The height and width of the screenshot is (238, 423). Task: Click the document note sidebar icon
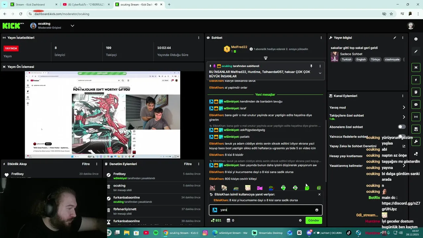click(416, 92)
